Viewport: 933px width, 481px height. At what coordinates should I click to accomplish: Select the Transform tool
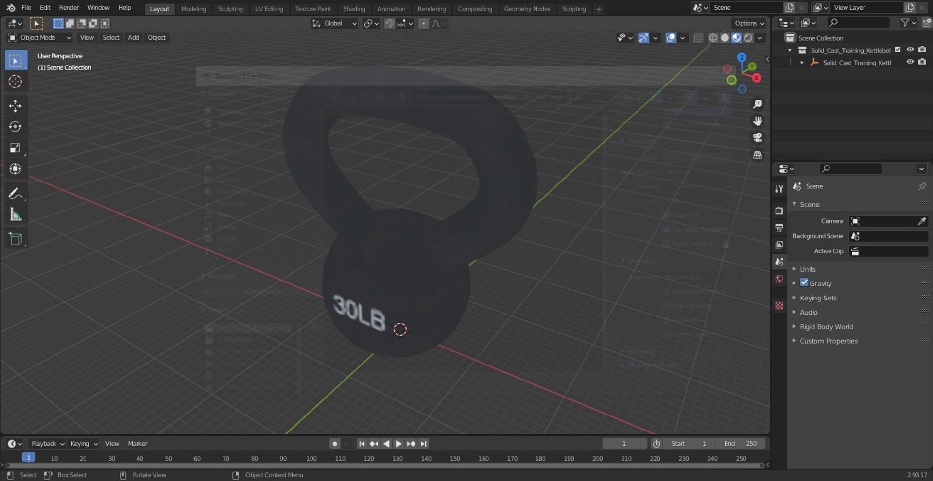click(16, 169)
